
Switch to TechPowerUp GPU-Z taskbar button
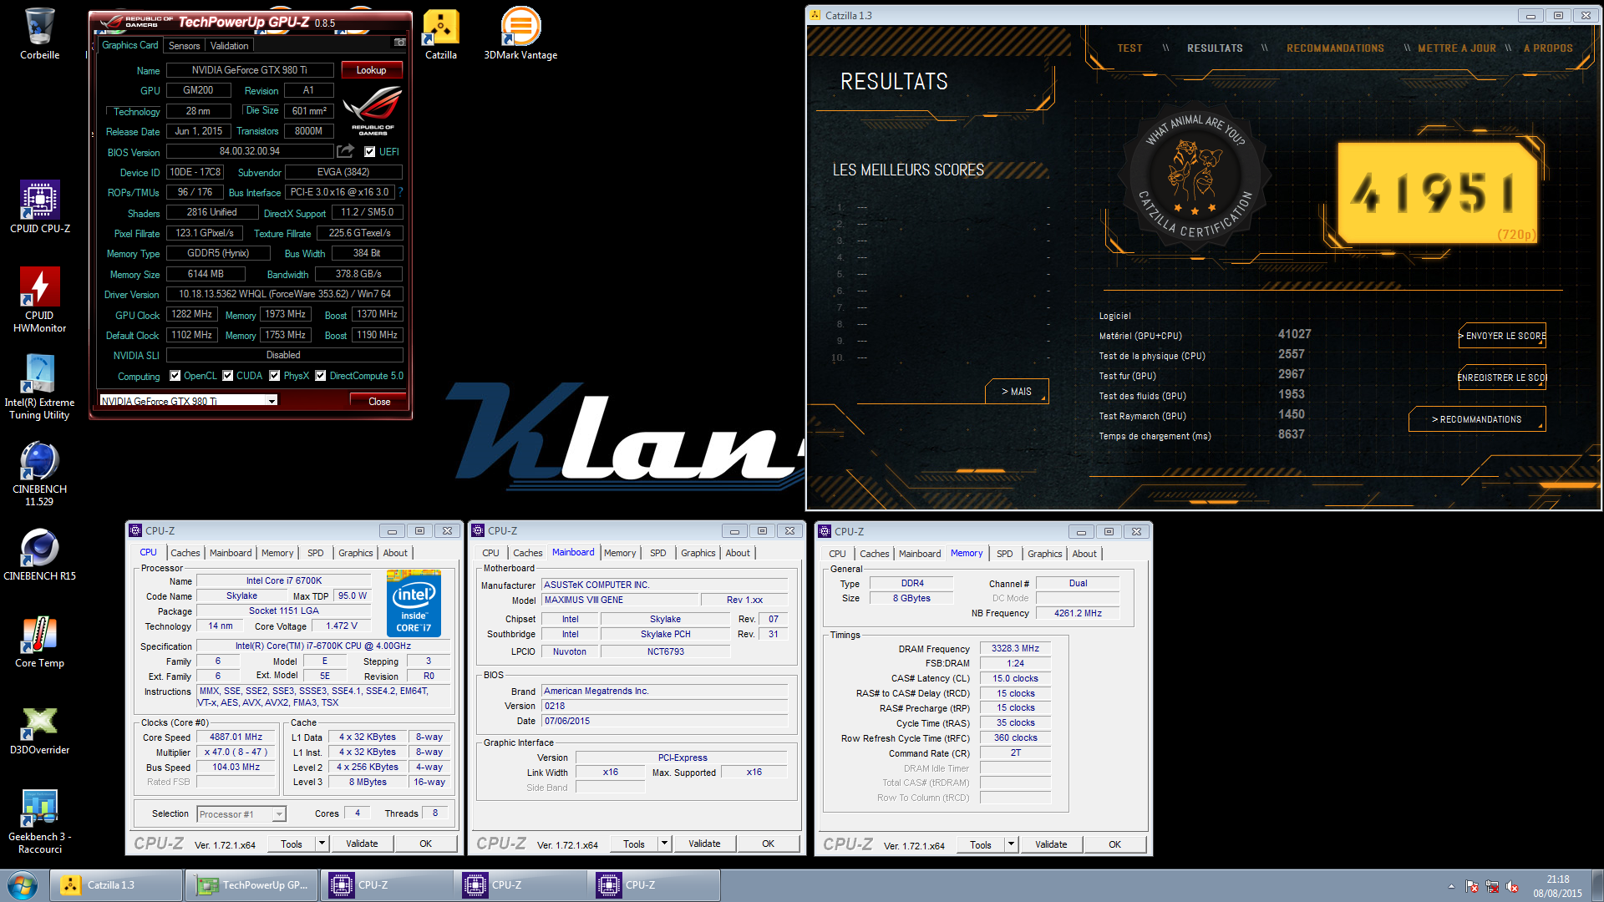click(x=251, y=885)
